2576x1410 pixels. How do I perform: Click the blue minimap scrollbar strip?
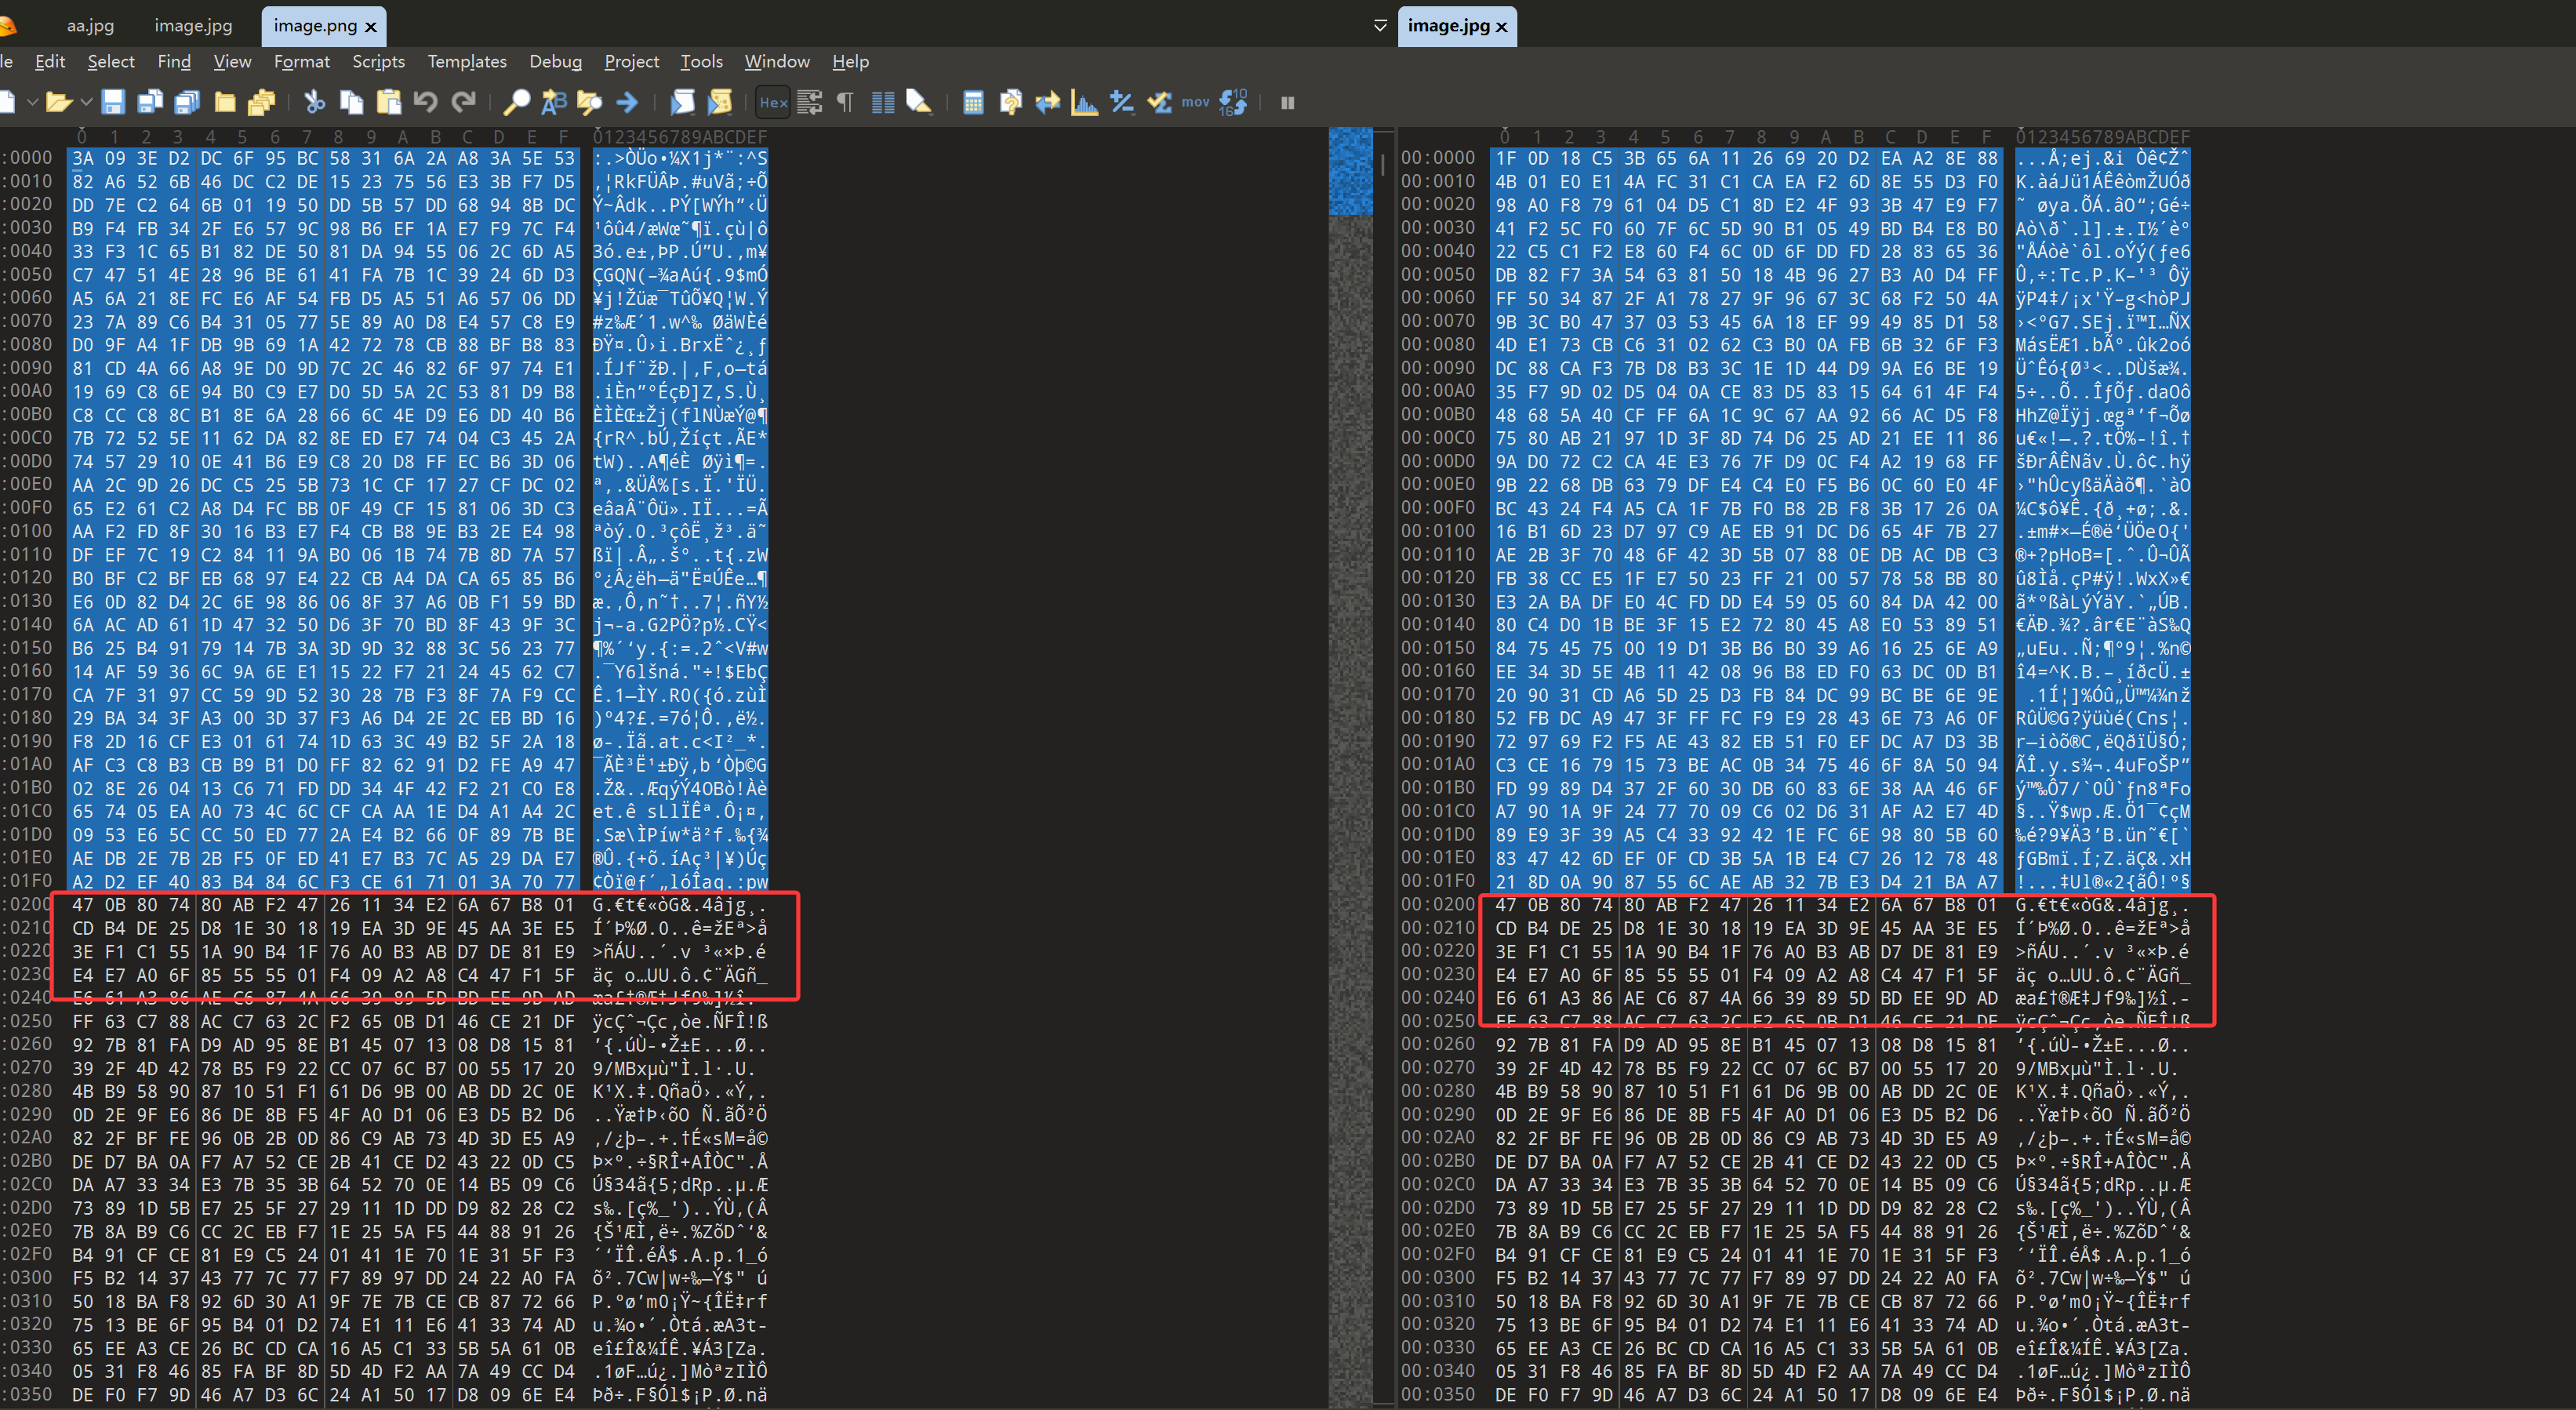(1350, 172)
